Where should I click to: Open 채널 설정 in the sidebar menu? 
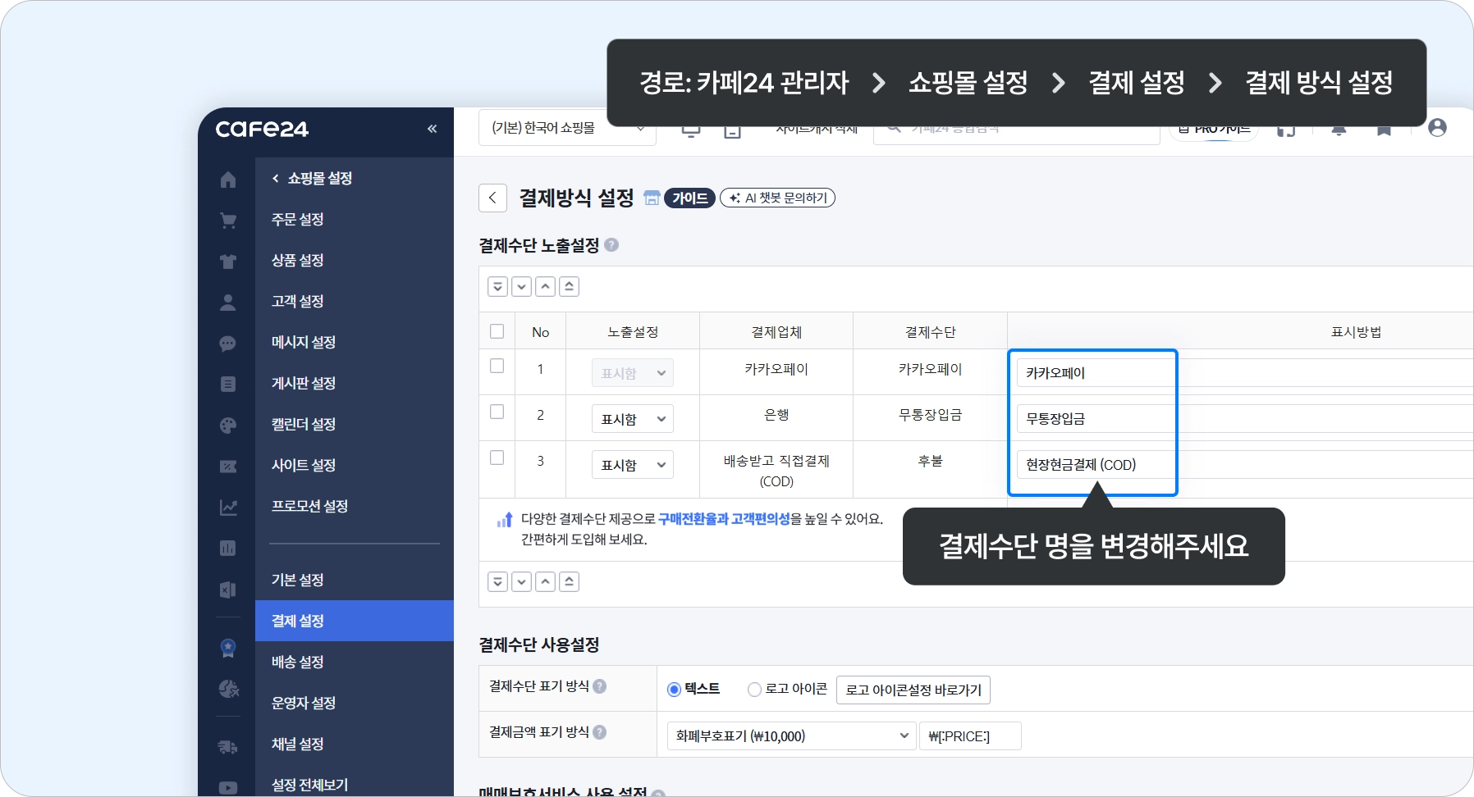pos(298,744)
